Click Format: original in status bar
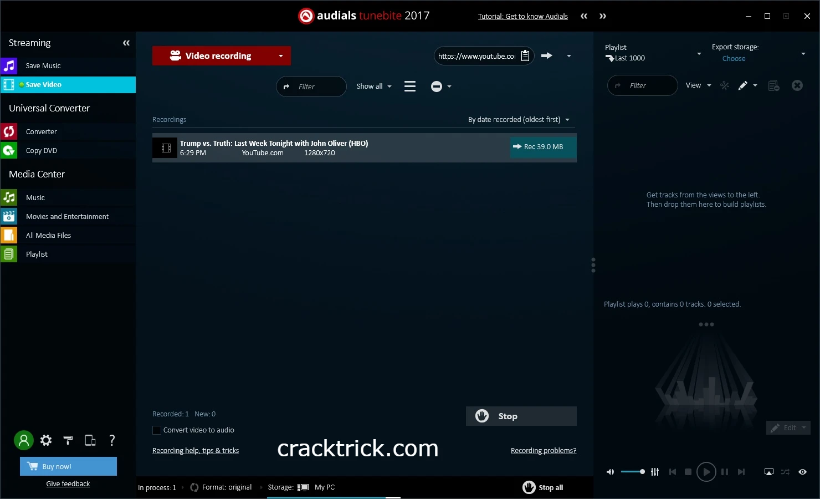The image size is (820, 499). pyautogui.click(x=221, y=487)
